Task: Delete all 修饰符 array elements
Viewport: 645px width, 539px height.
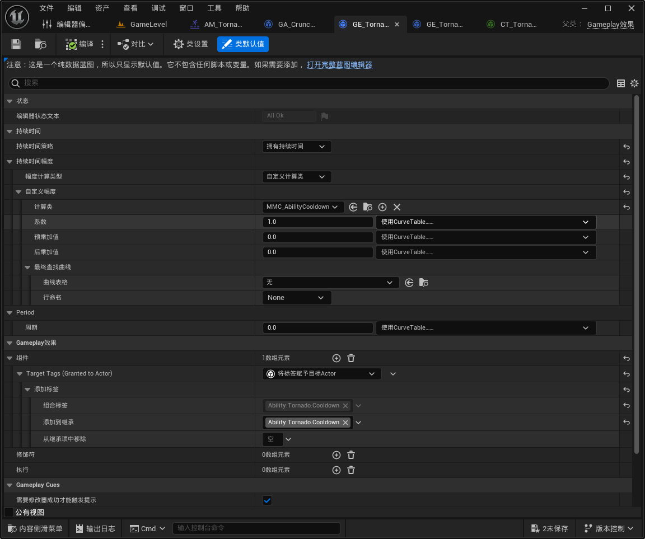Action: 351,455
